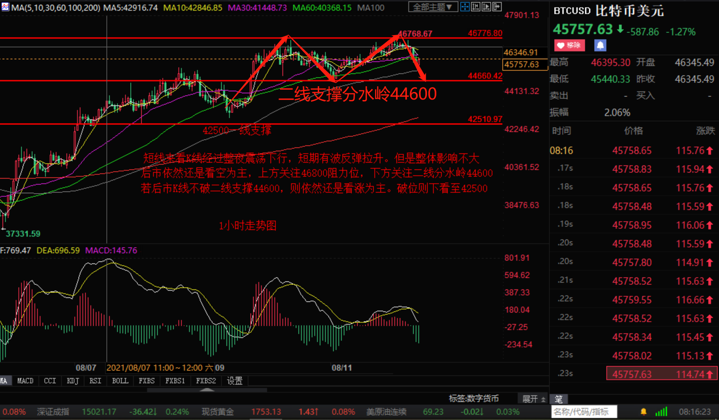Switch to the KDJ indicator tab

coord(72,381)
